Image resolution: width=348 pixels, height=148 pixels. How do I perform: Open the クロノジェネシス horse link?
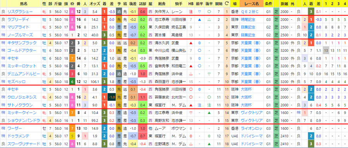coord(22,97)
